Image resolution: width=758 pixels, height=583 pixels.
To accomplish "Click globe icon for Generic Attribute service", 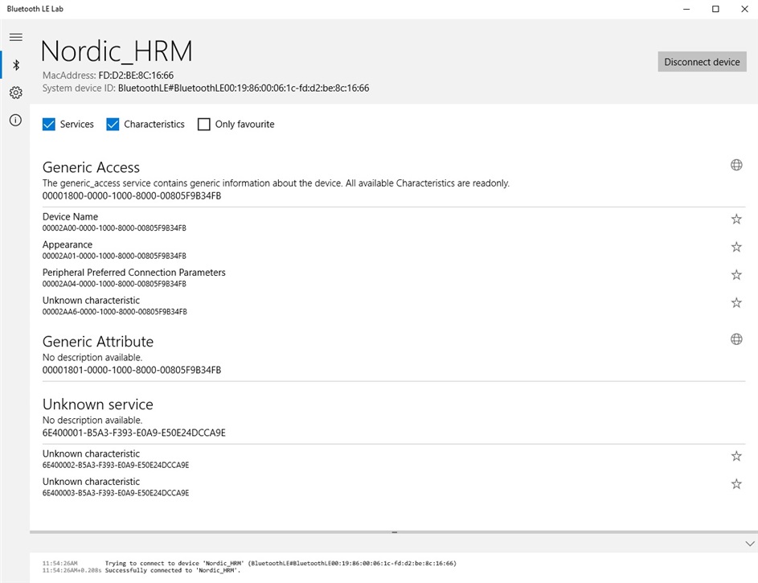I will pos(736,339).
